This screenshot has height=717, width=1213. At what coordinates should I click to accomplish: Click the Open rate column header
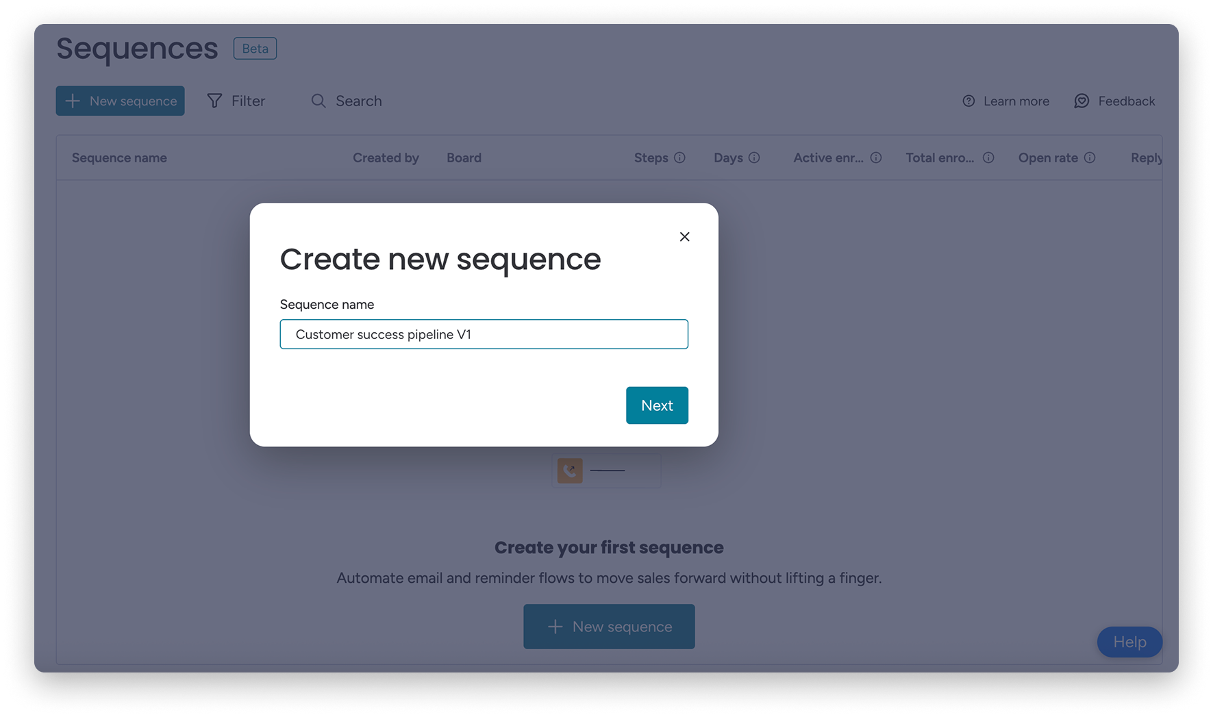pyautogui.click(x=1048, y=158)
